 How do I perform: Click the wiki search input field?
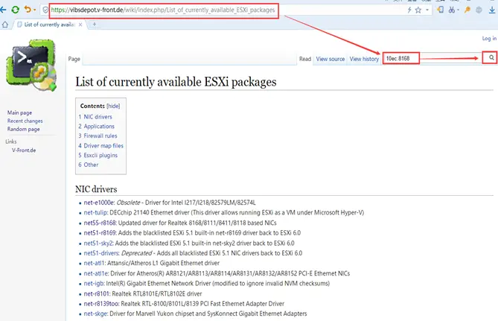pos(432,58)
